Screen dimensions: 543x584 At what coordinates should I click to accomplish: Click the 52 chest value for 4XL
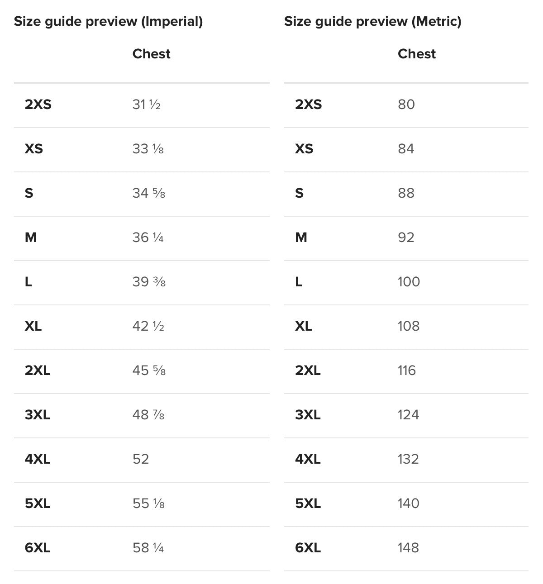coord(140,459)
